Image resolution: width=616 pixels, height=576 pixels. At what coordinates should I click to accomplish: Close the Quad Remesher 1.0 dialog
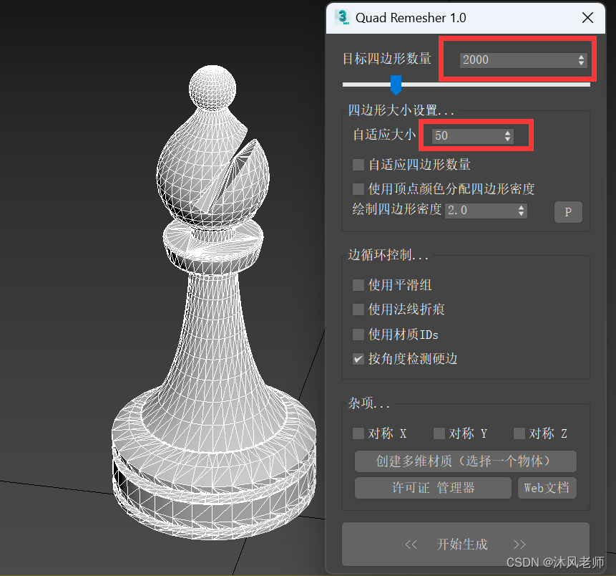(x=587, y=18)
